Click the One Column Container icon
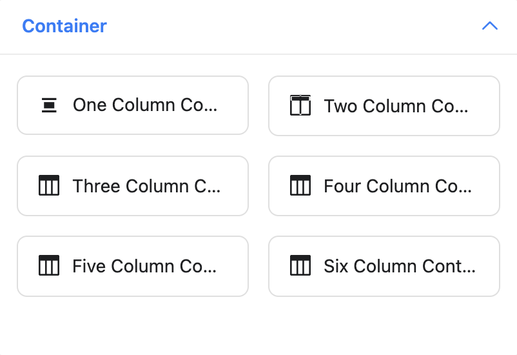This screenshot has height=355, width=517. point(49,105)
